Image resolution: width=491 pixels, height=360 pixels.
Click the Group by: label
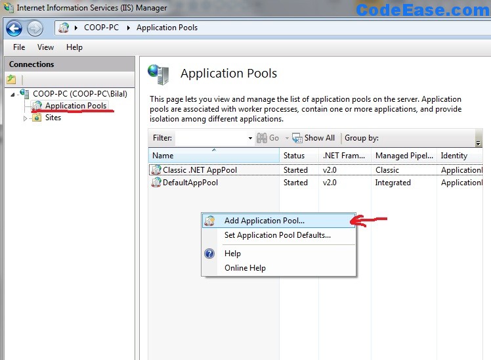pyautogui.click(x=362, y=138)
